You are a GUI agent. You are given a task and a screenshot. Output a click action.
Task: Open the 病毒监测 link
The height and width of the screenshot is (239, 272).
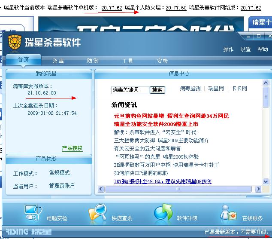tap(190, 89)
